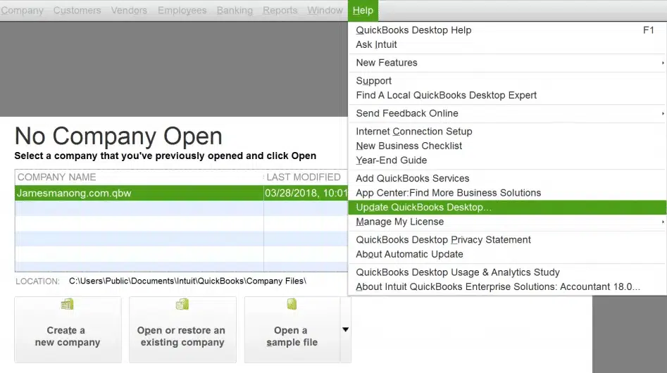Click the Open a sample file icon
Image resolution: width=667 pixels, height=373 pixels.
point(292,304)
